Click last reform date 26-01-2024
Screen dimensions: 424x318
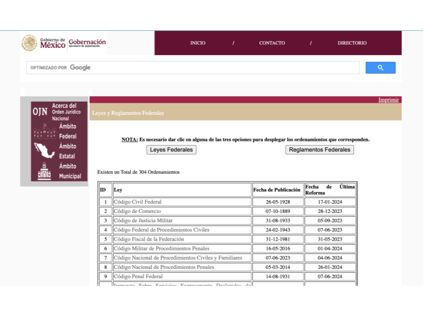(330, 267)
